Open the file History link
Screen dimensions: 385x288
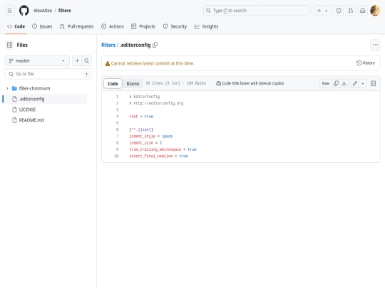pos(366,63)
